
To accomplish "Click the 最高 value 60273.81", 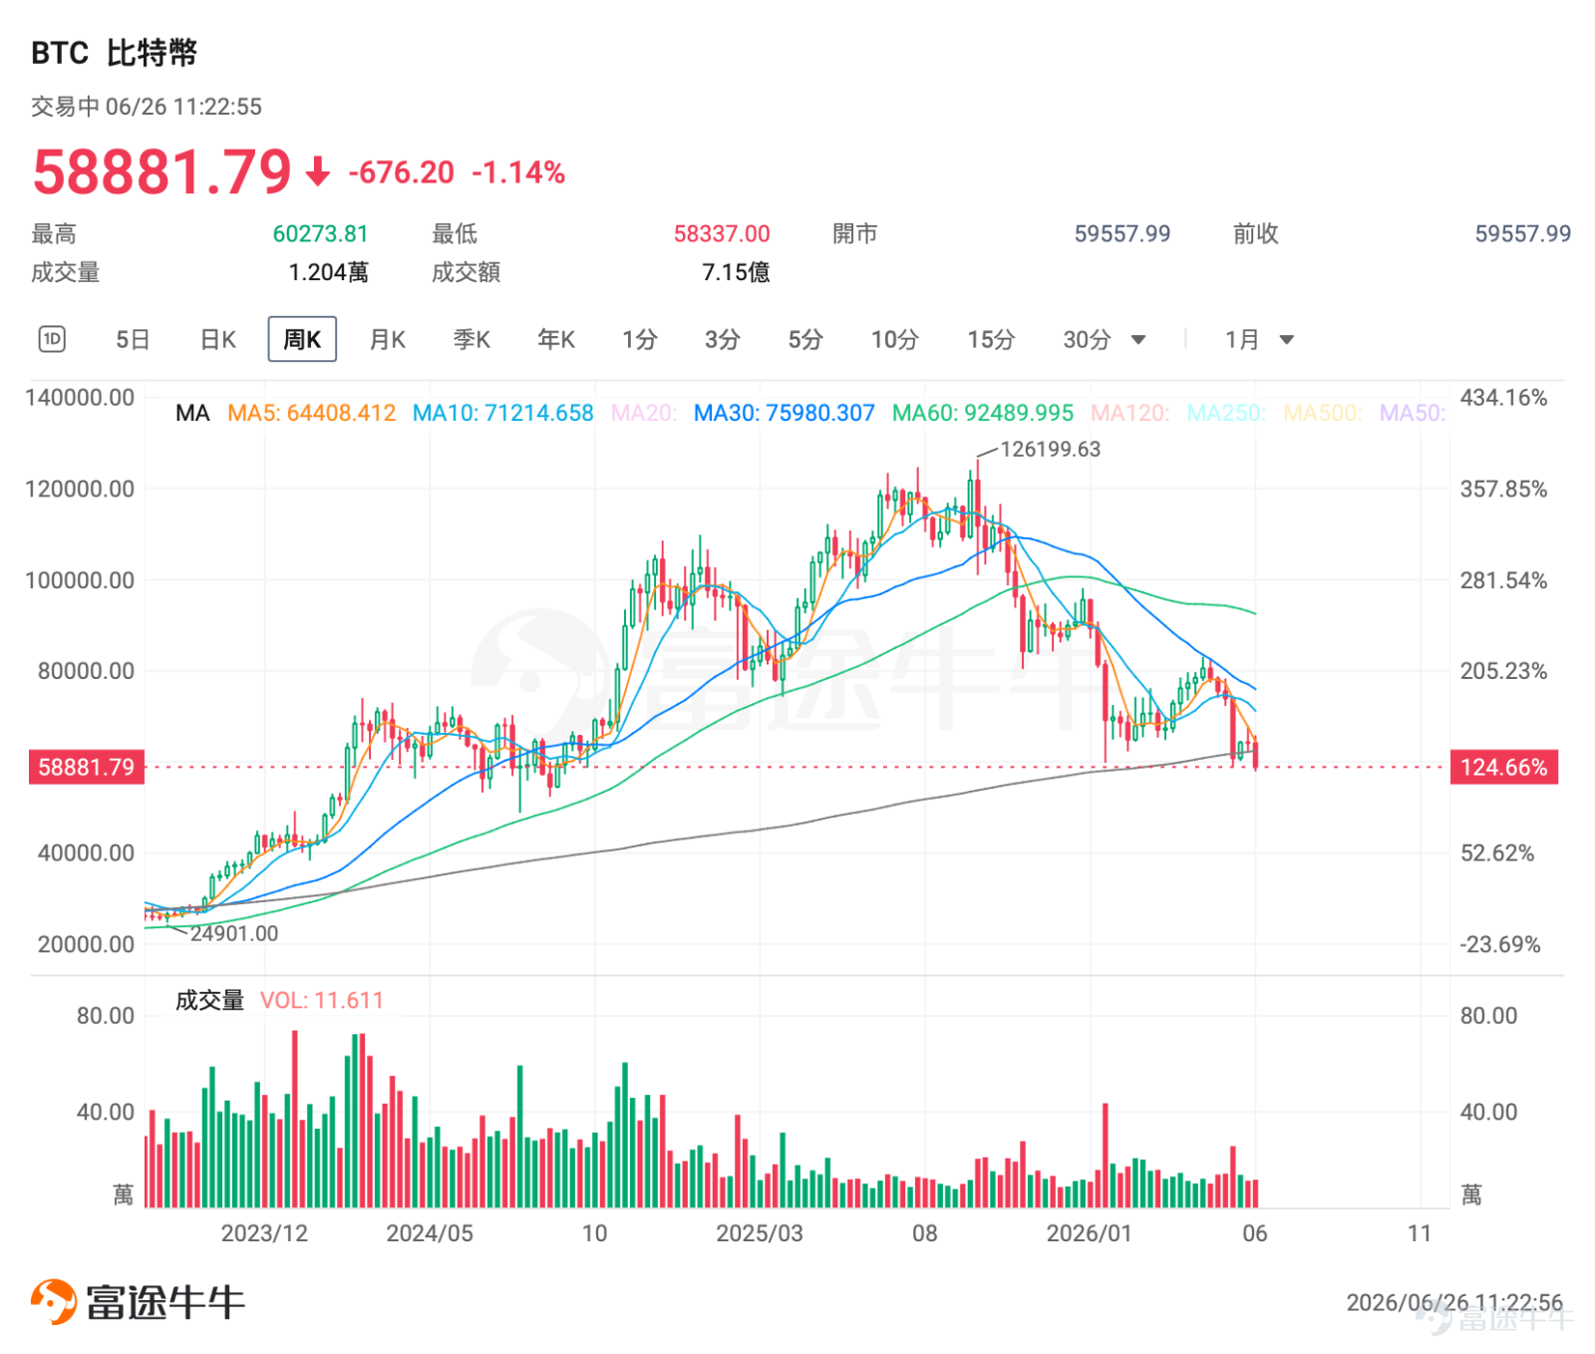I will tap(321, 233).
